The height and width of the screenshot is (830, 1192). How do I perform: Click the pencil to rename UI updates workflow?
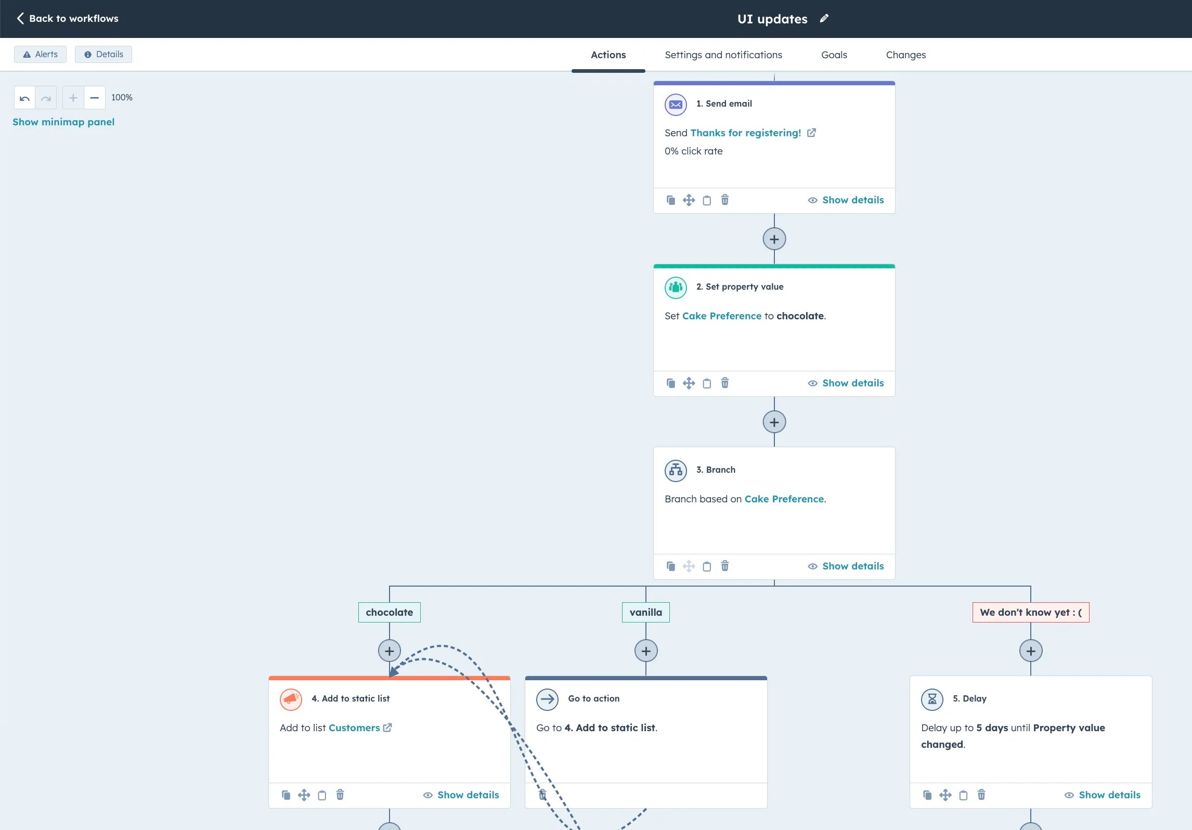(x=824, y=18)
